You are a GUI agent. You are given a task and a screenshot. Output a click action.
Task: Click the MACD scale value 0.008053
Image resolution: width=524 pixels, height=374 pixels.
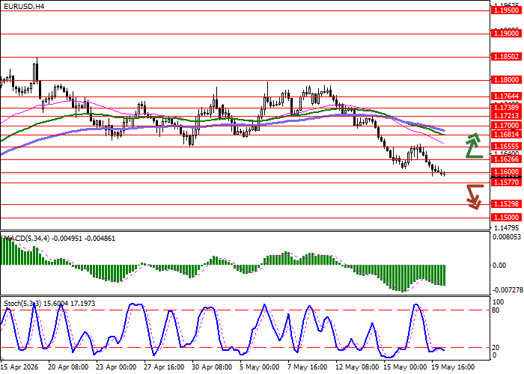click(507, 237)
